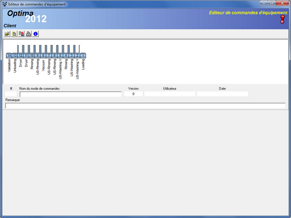
Task: Open the blue information icon
Action: (35, 34)
